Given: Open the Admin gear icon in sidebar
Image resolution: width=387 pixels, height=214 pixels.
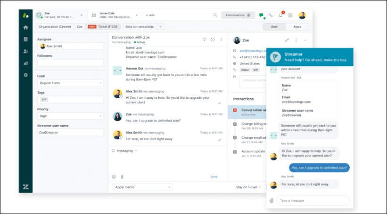Looking at the screenshot, I should tap(25, 75).
